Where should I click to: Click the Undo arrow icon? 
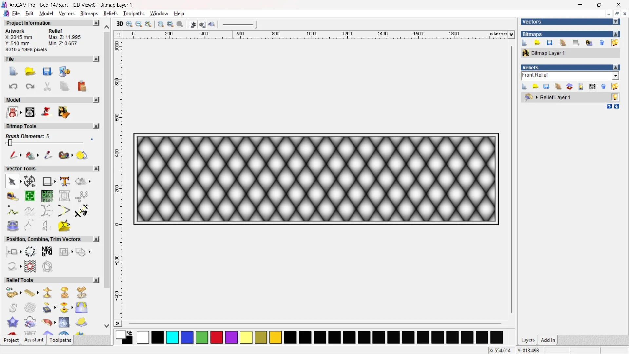tap(13, 87)
